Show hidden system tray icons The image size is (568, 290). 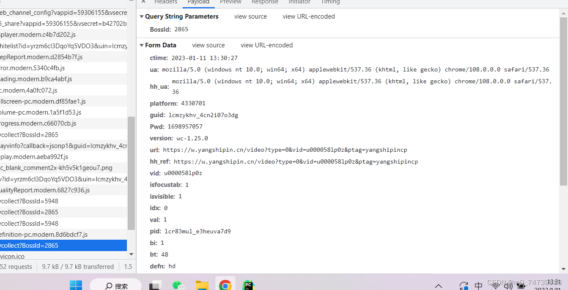point(439,286)
